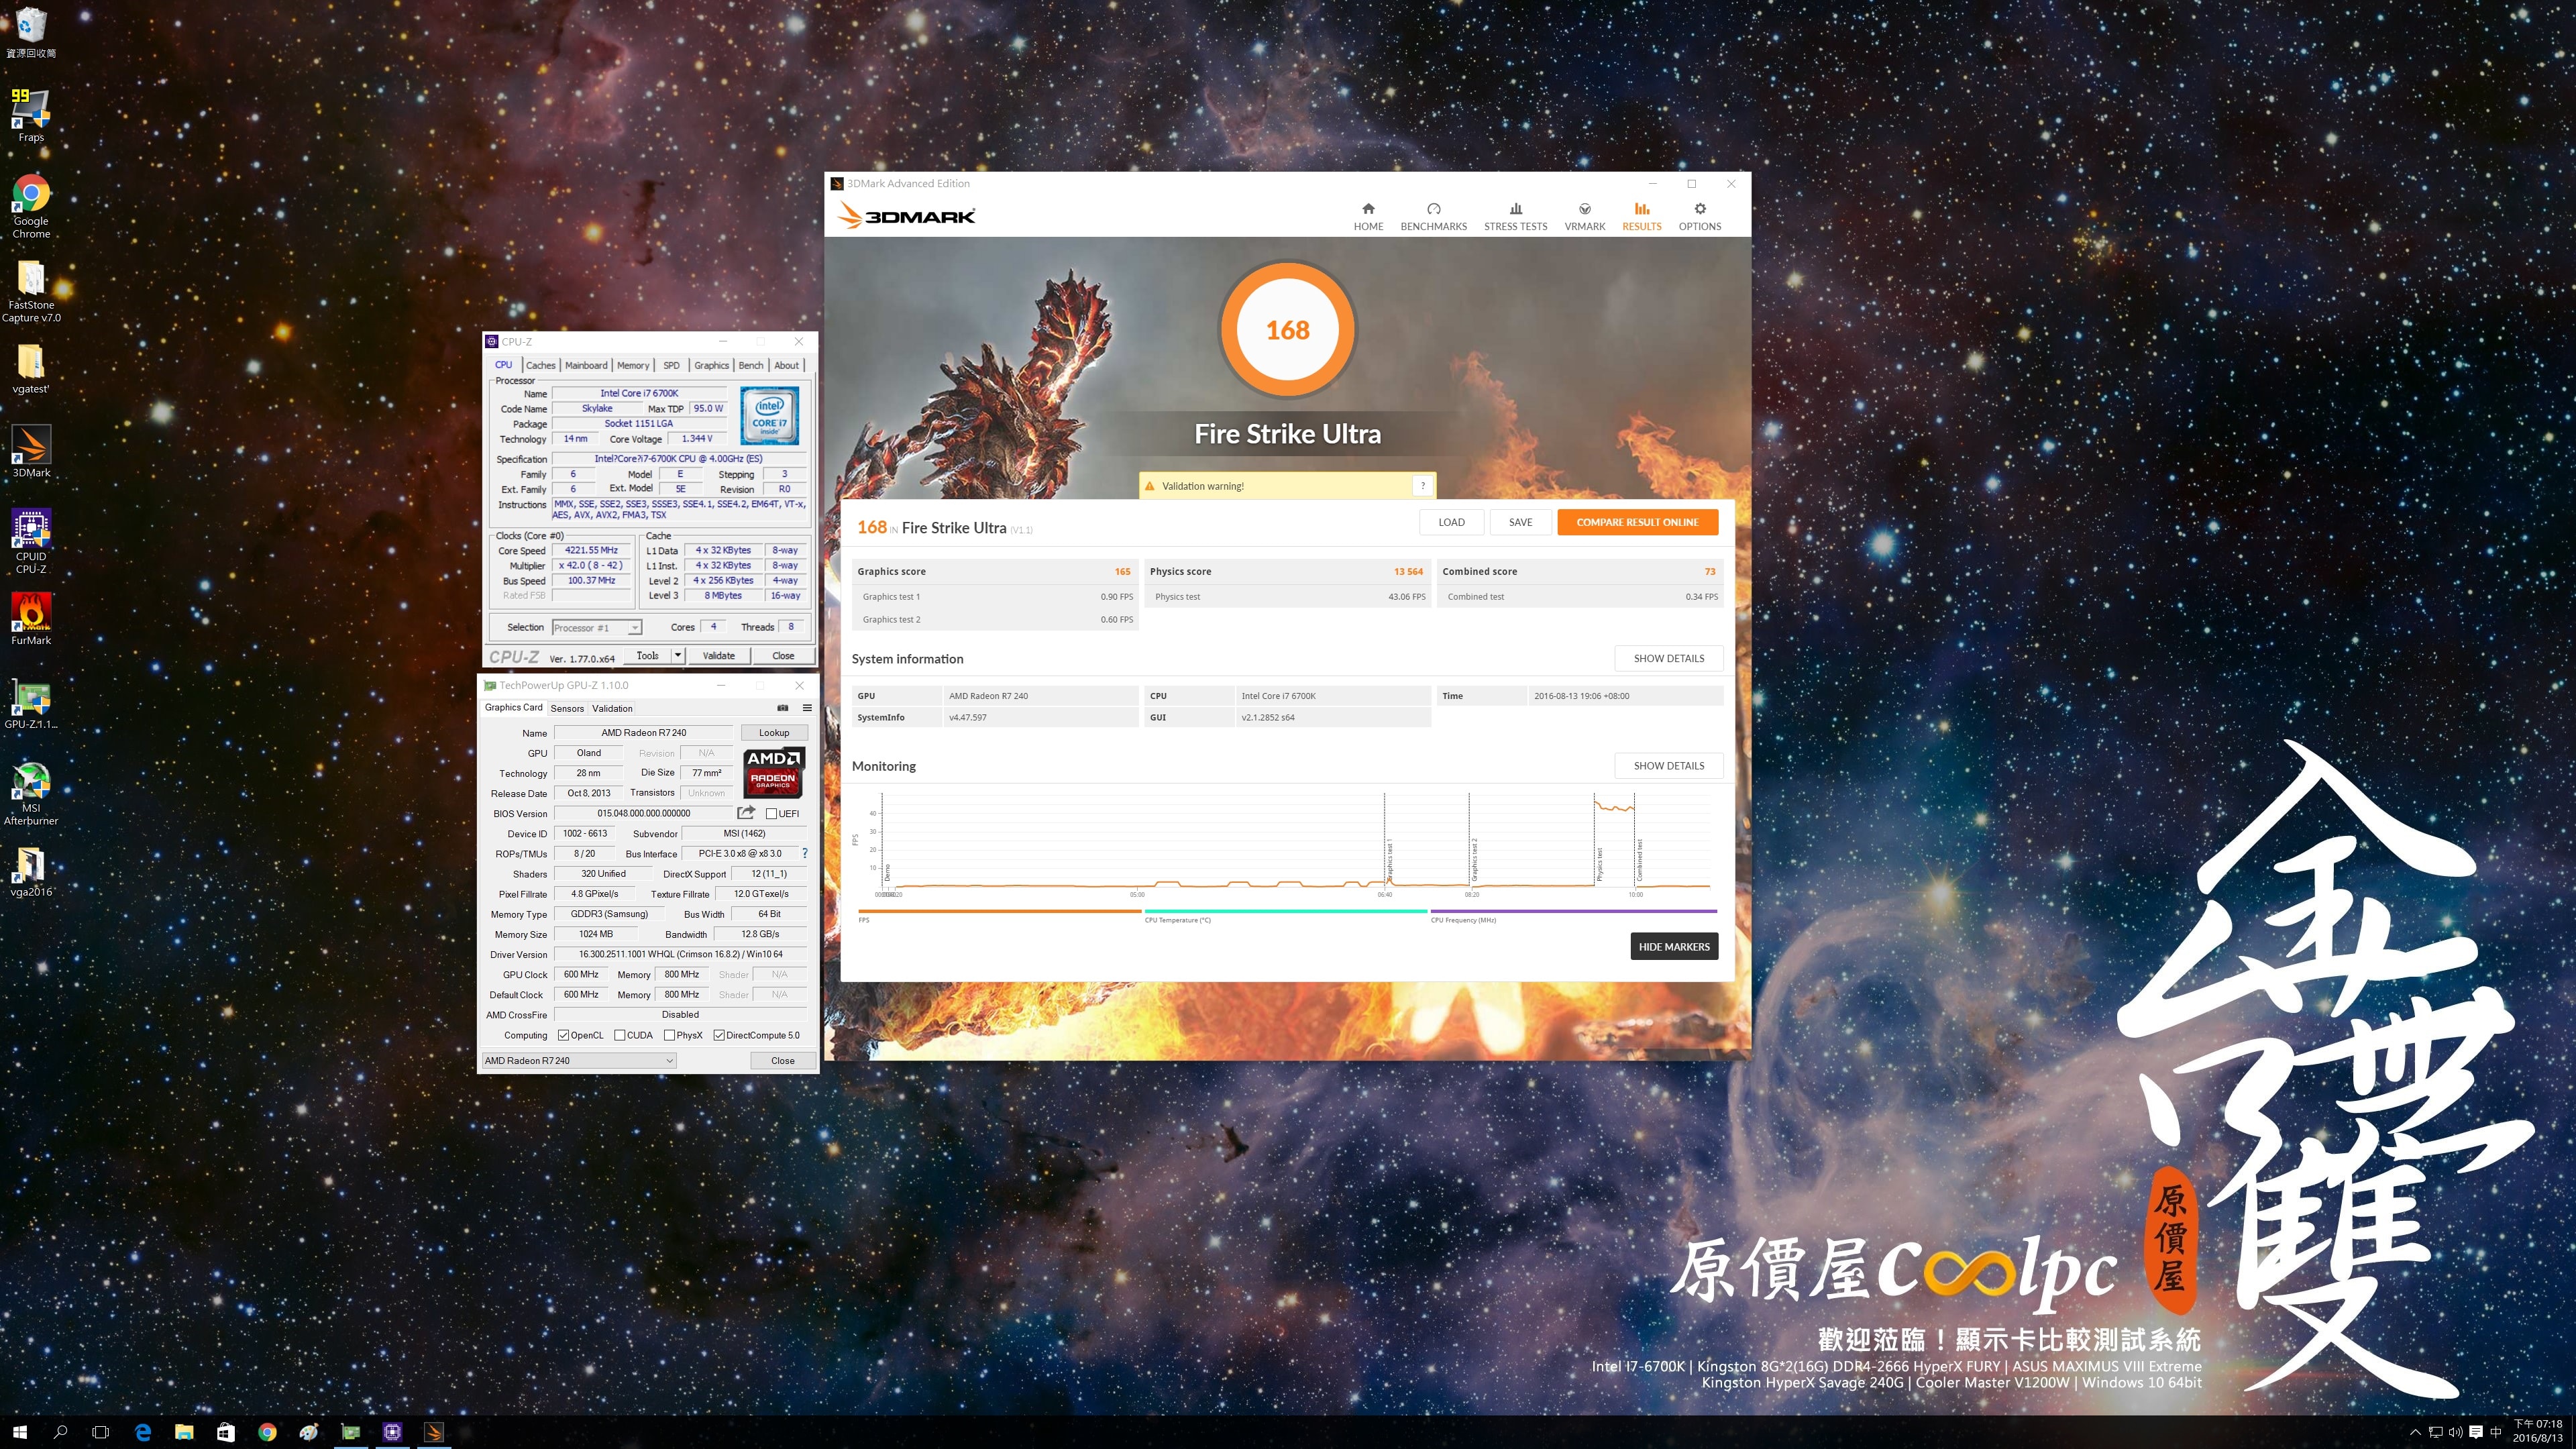Open Google Chrome desktop shortcut
Image resolution: width=2576 pixels, height=1449 pixels.
tap(31, 207)
